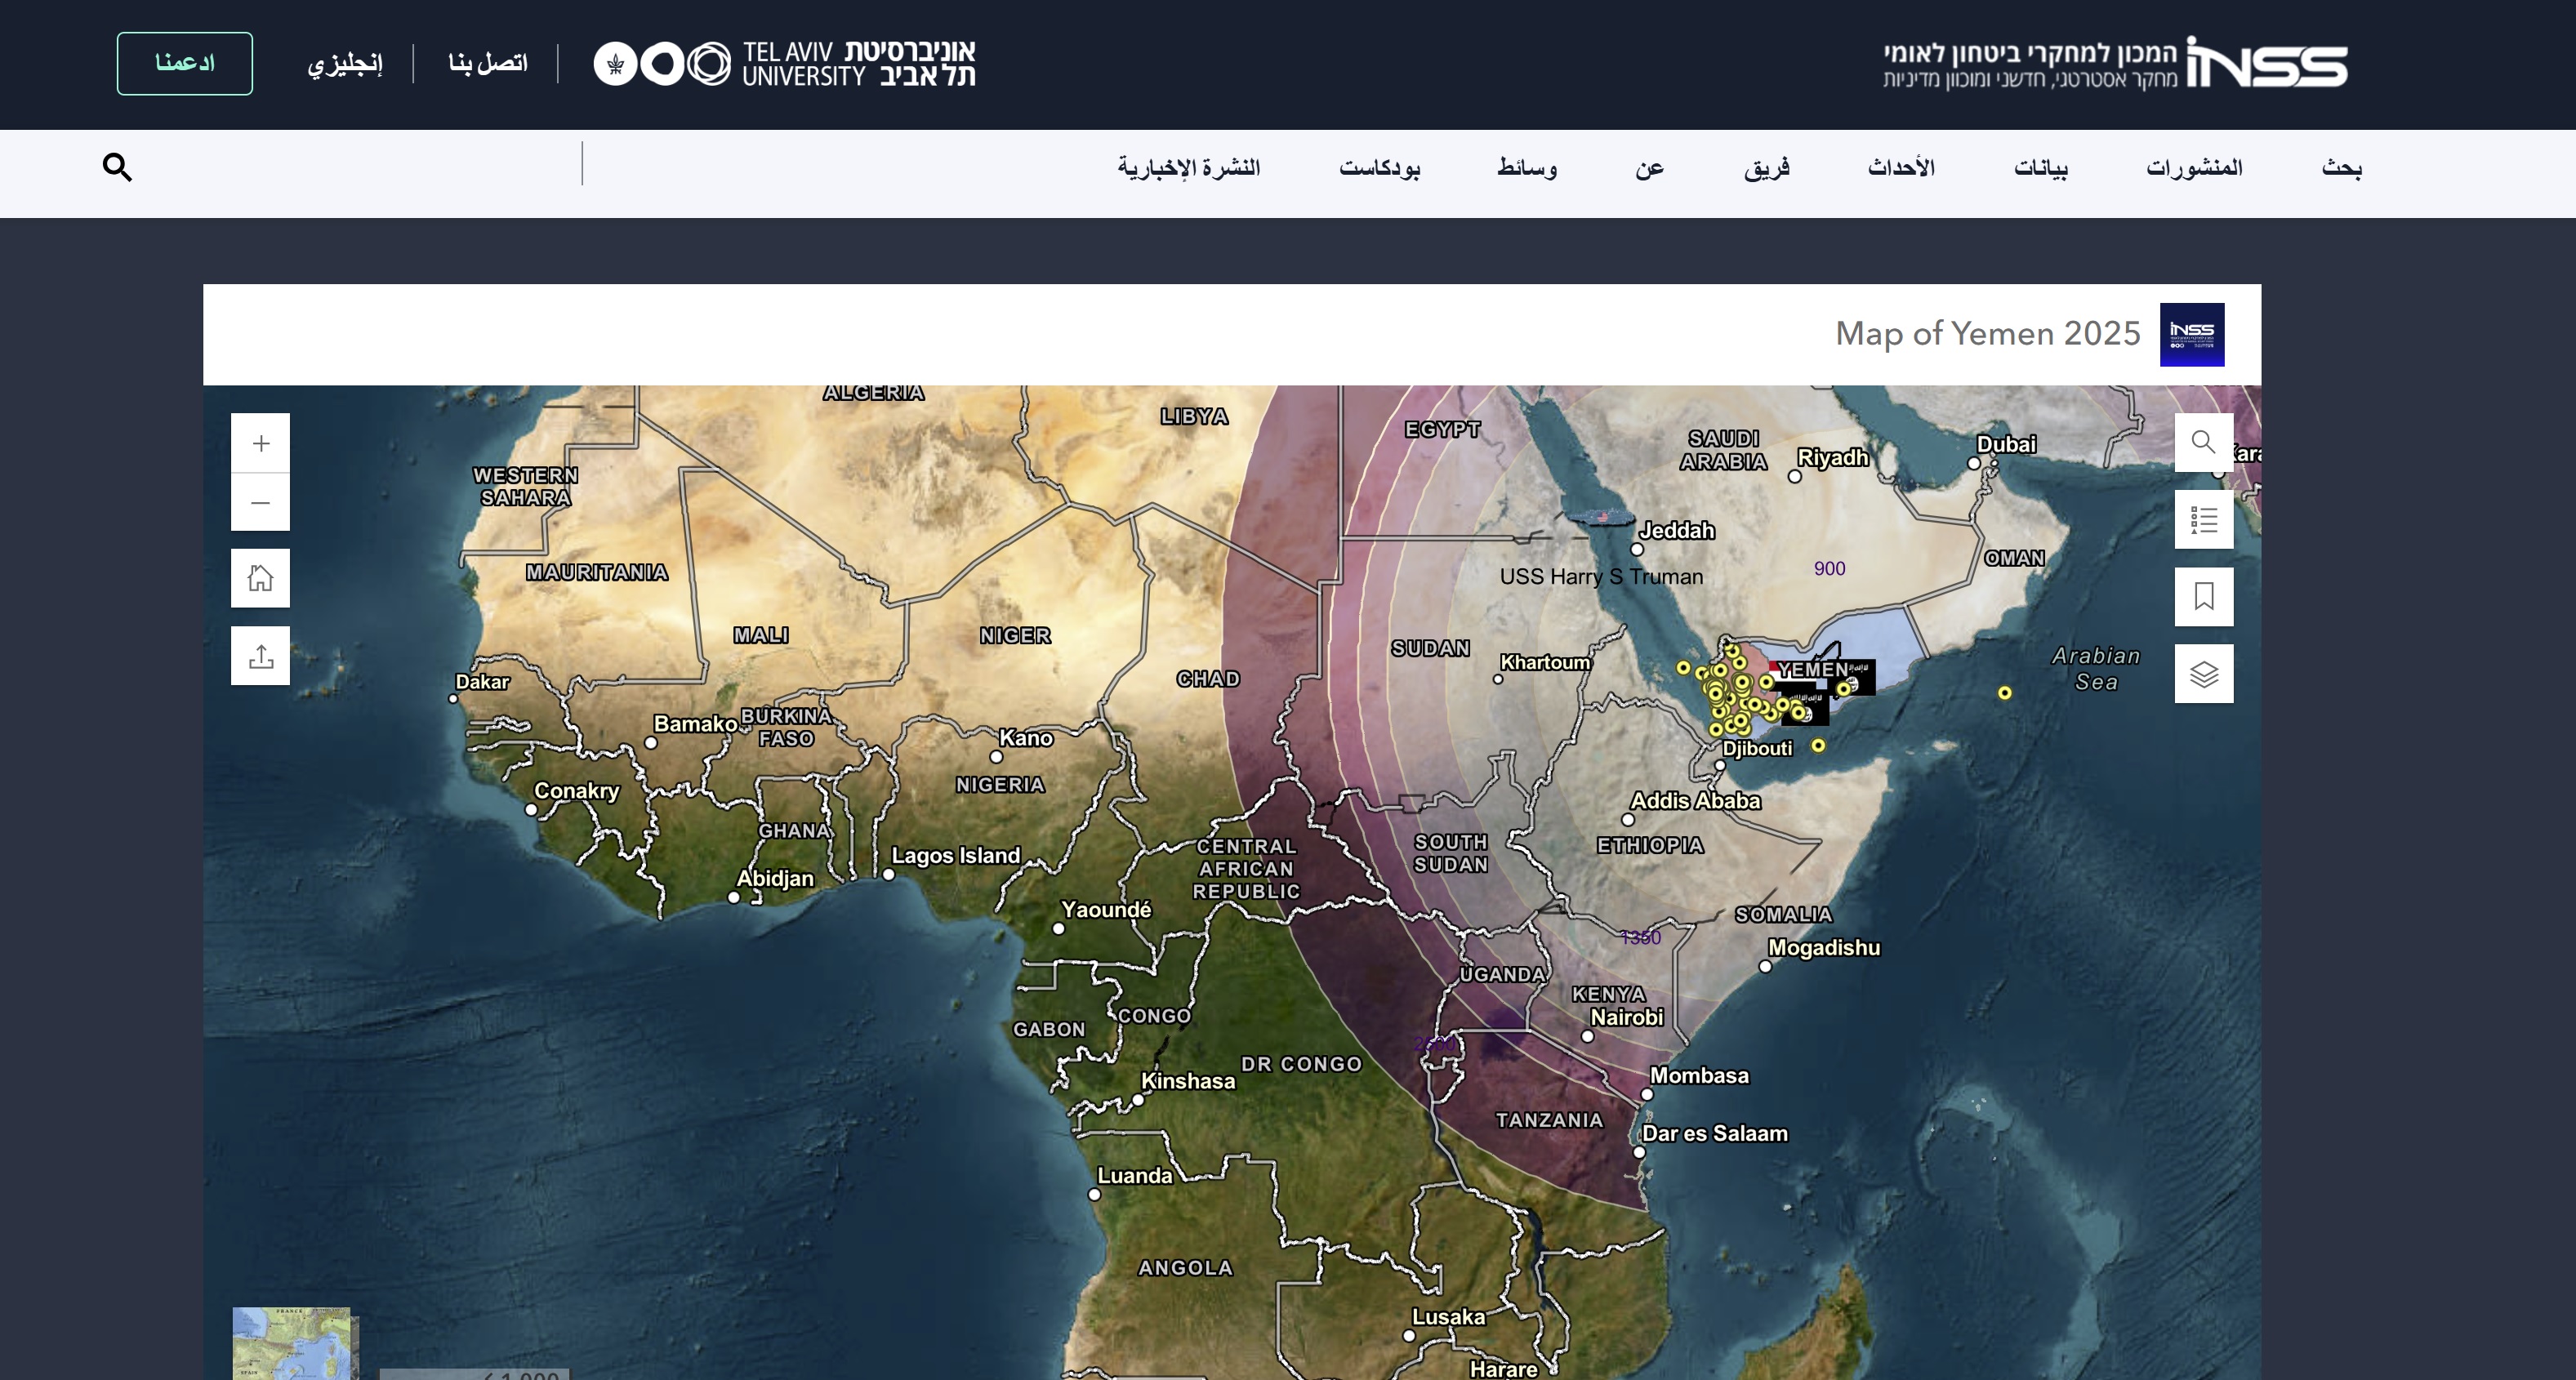Click the 900 range ring label
Screen dimensions: 2576x1380
pos(1829,569)
